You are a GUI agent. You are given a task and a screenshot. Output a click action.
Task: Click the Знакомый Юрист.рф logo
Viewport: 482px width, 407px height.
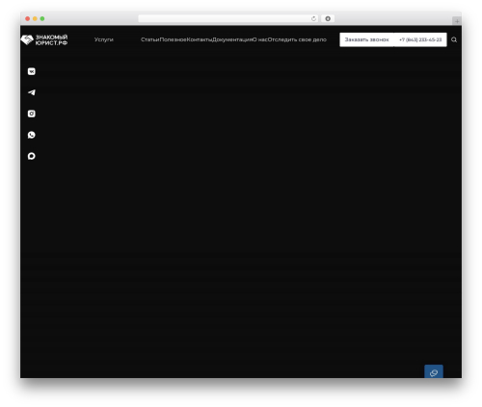click(44, 39)
